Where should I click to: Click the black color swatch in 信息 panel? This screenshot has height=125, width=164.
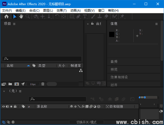(112, 34)
